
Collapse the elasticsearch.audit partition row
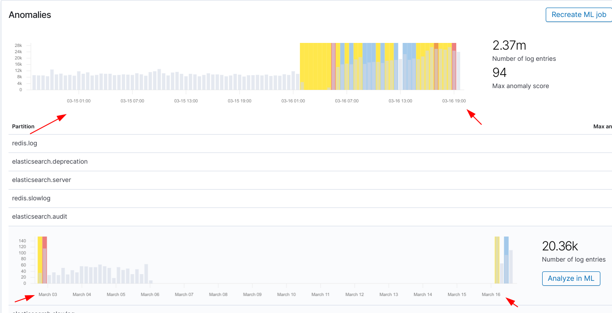click(310, 216)
